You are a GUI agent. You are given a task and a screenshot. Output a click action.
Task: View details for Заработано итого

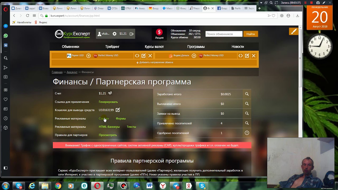pos(247,94)
